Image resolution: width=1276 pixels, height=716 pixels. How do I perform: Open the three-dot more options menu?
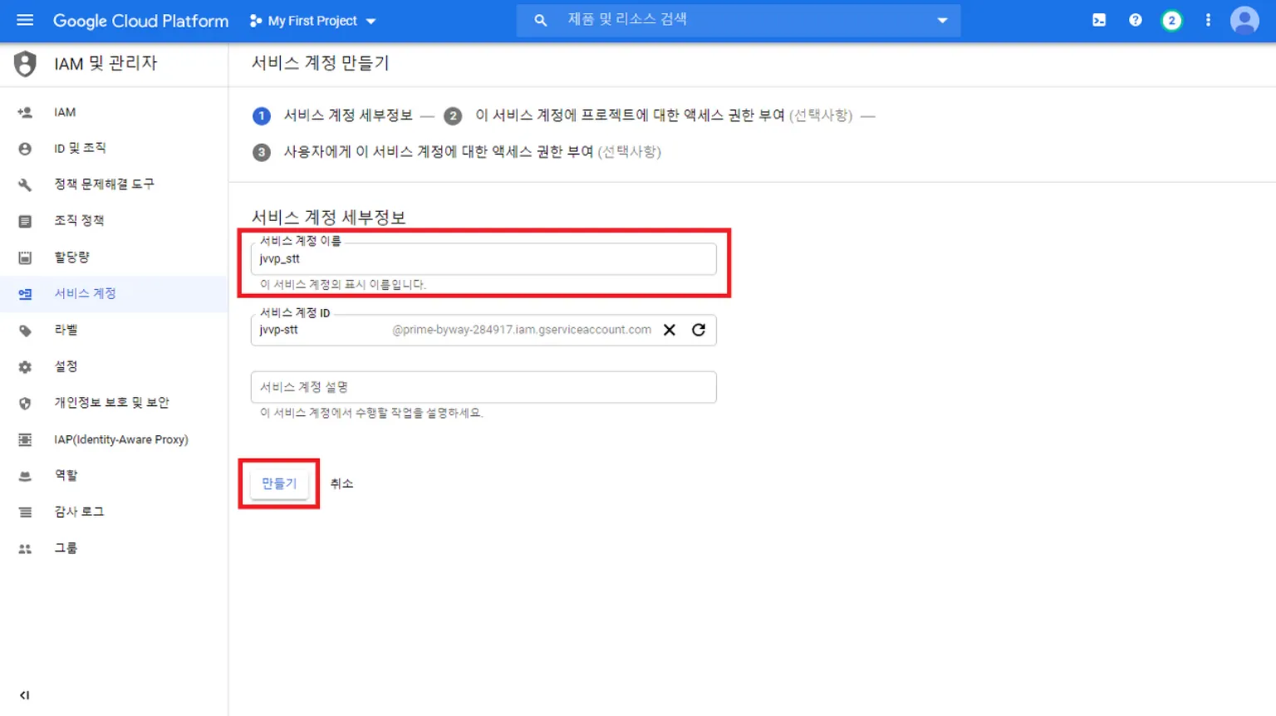coord(1208,20)
